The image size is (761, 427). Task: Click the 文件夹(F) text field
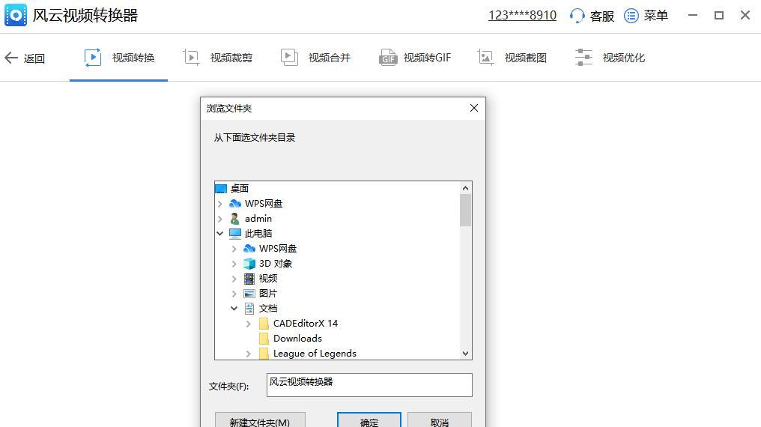point(369,385)
